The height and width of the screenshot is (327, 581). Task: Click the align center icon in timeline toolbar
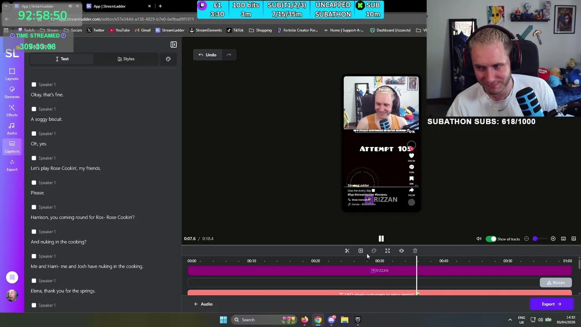401,251
